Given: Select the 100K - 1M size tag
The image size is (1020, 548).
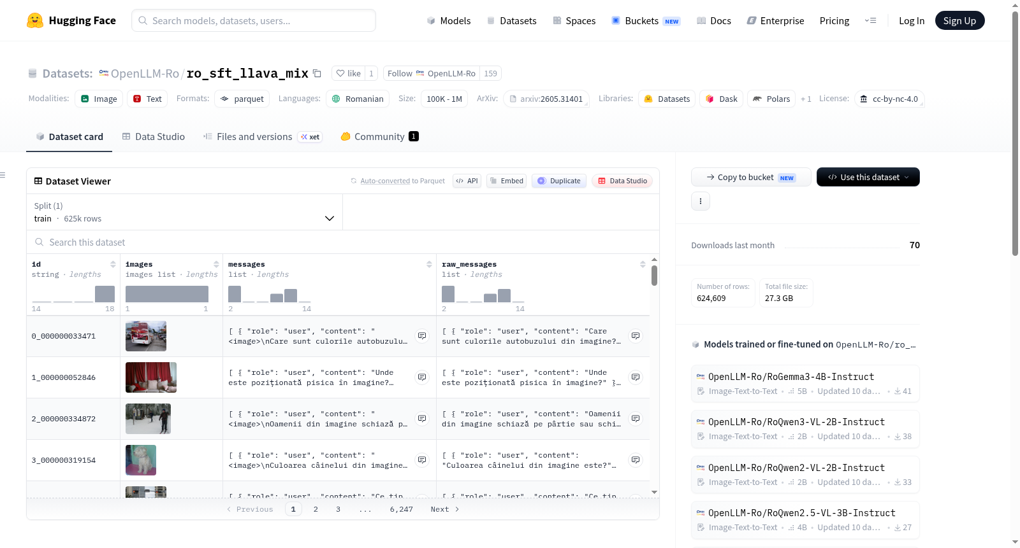Looking at the screenshot, I should (x=444, y=99).
